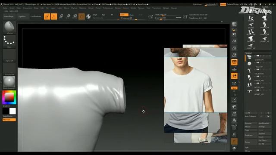
Task: Toggle the Line Fill PolyF button
Action: [234, 127]
